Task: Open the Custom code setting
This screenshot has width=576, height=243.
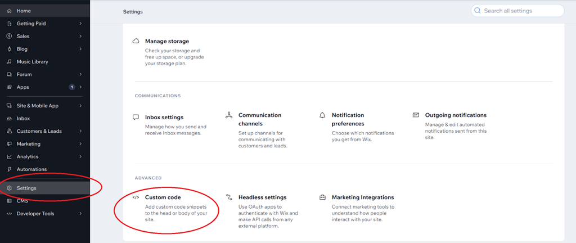Action: click(x=163, y=197)
